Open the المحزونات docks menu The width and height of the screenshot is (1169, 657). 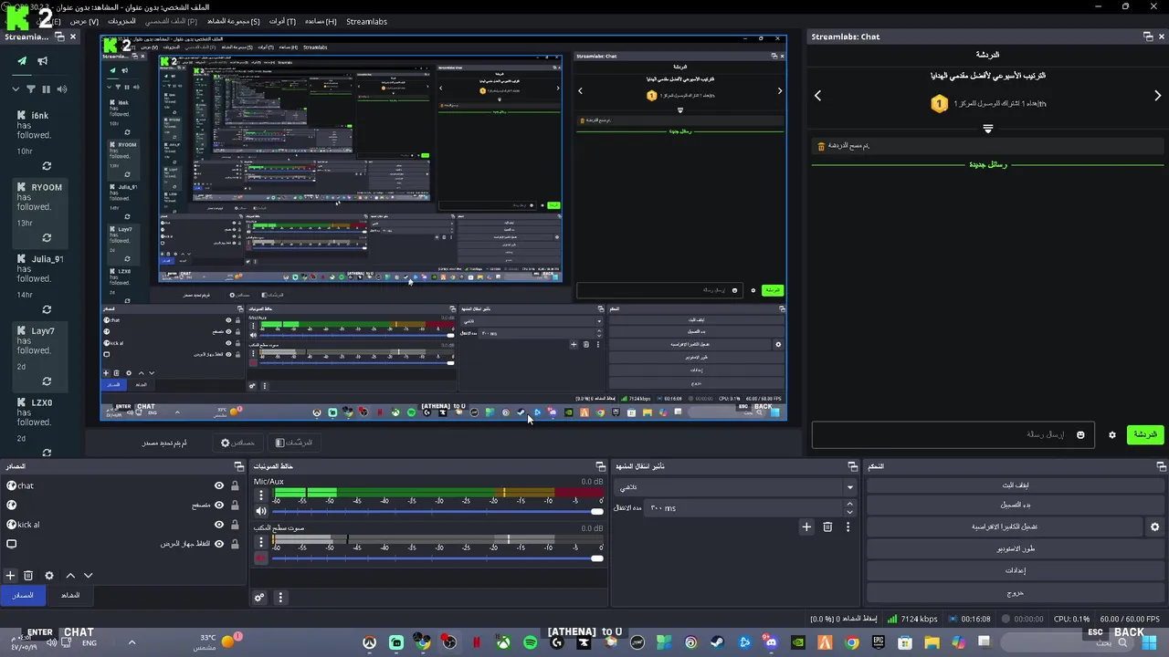click(x=121, y=21)
